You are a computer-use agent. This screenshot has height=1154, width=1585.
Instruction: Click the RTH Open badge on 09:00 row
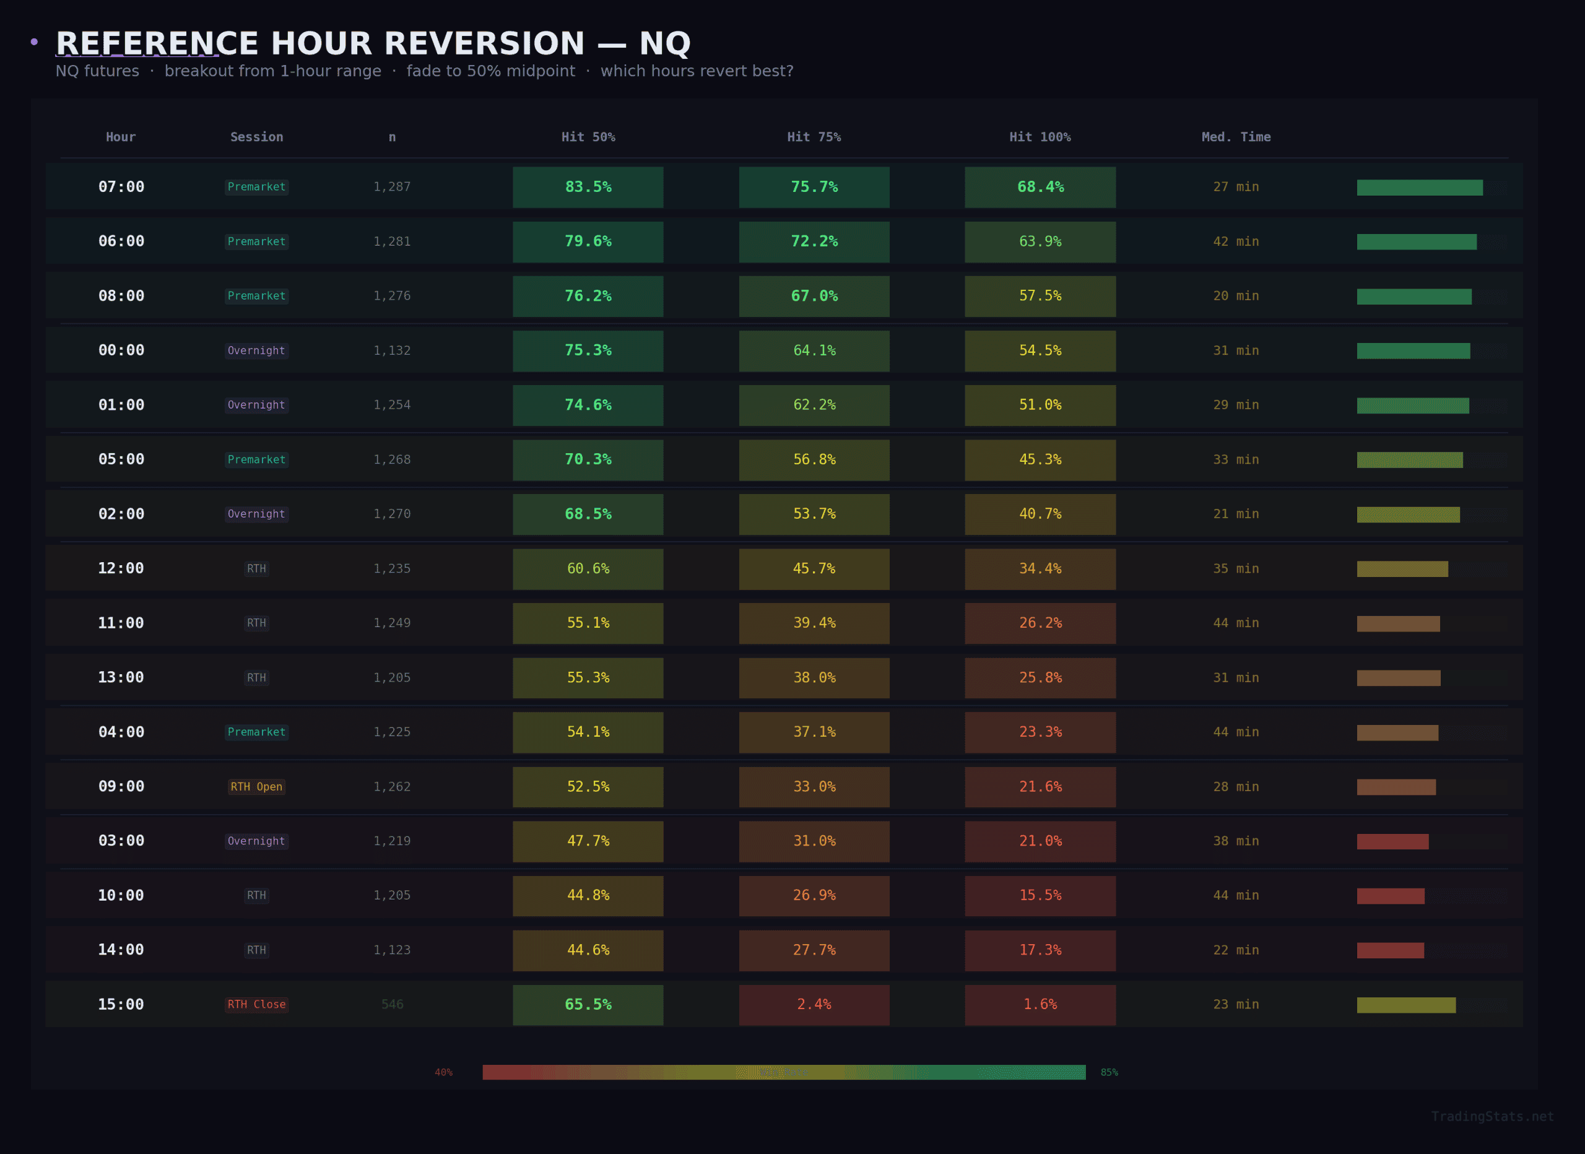pos(256,786)
